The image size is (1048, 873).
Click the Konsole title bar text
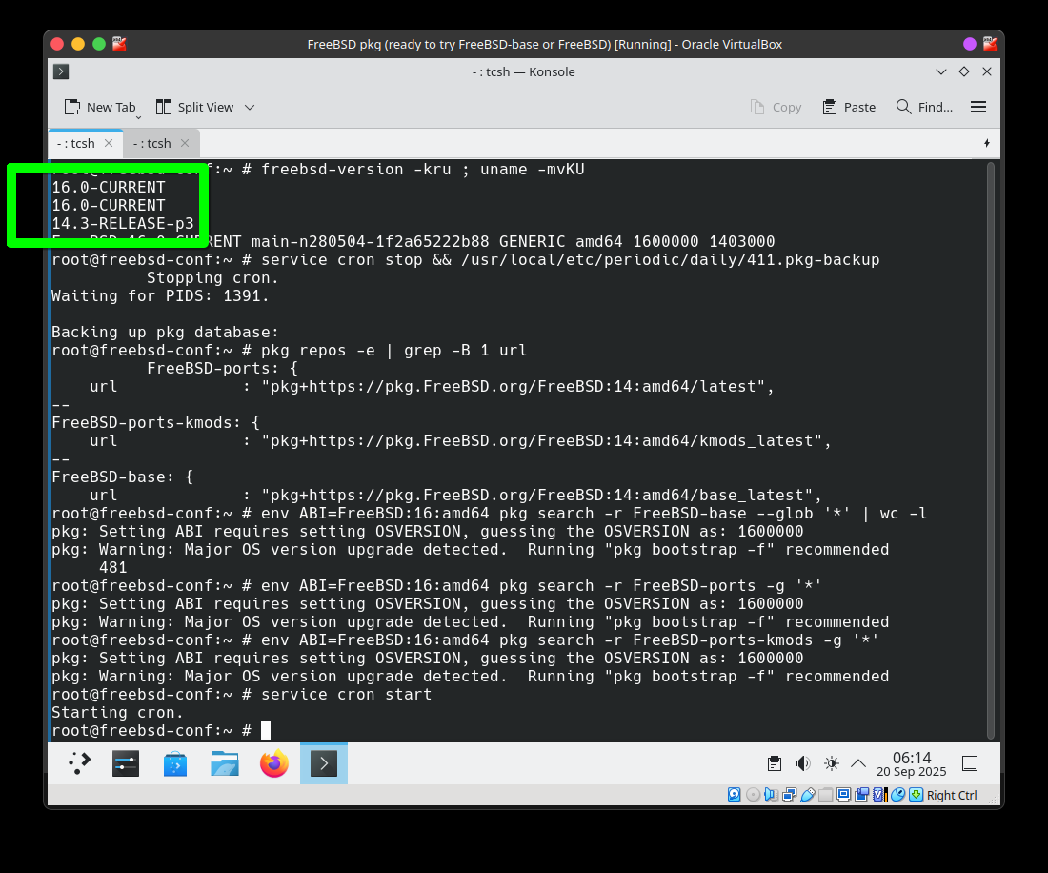coord(523,71)
